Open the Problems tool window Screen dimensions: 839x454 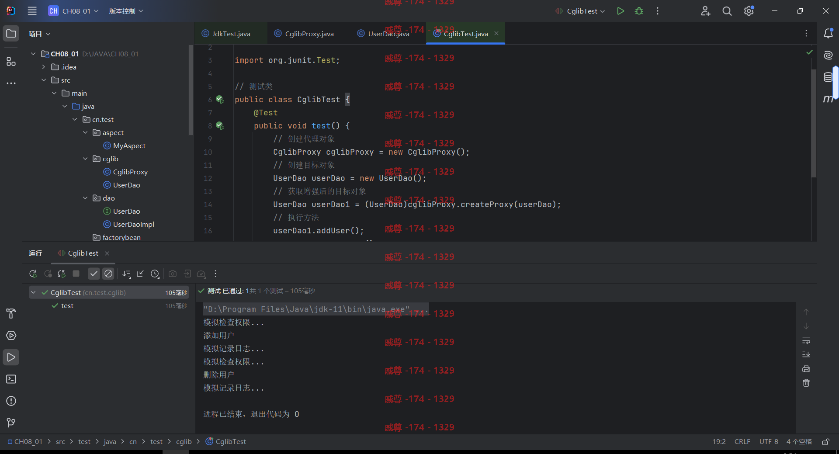(x=11, y=401)
